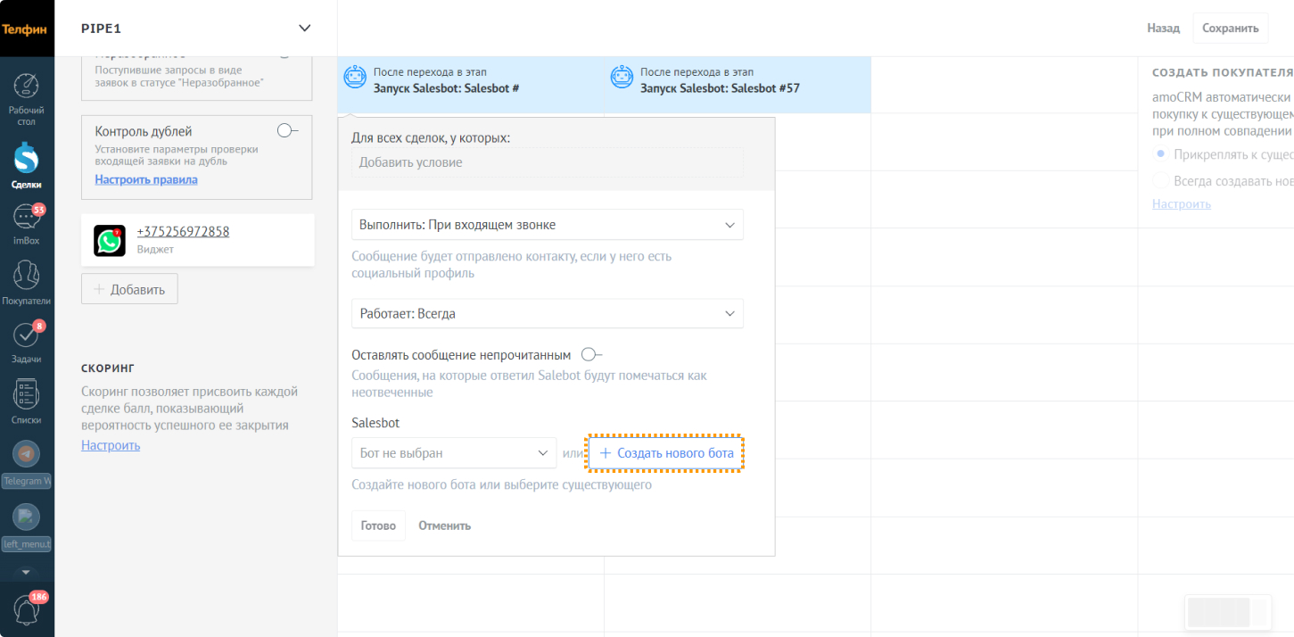The height and width of the screenshot is (637, 1294).
Task: Open the Бот не выбран dropdown
Action: 453,453
